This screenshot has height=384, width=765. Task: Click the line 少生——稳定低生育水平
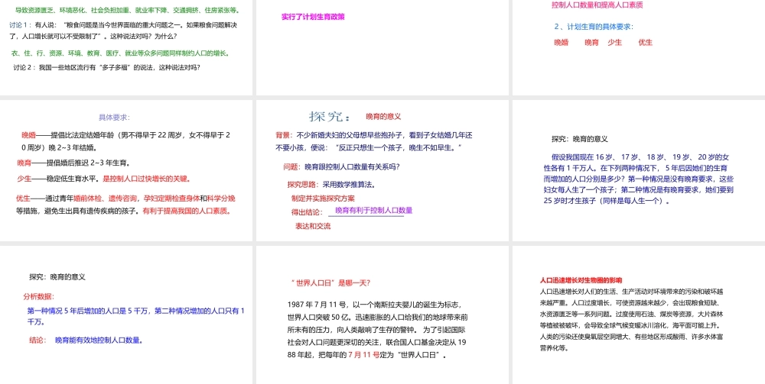coord(103,179)
